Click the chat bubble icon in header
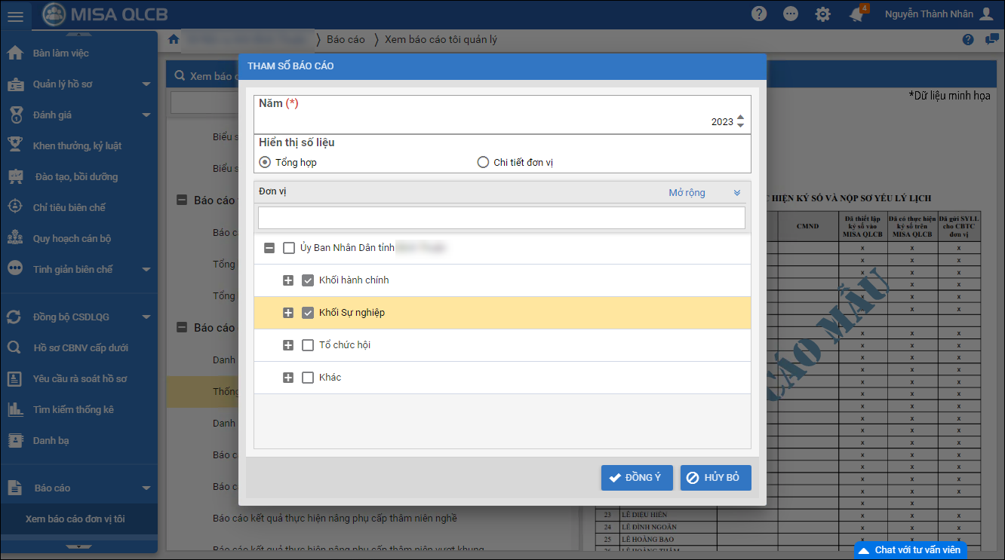Viewport: 1005px width, 560px height. 791,14
